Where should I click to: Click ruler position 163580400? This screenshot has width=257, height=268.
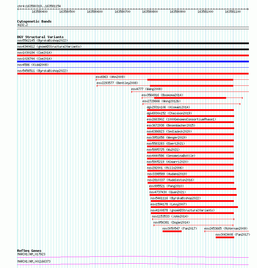(40, 12)
